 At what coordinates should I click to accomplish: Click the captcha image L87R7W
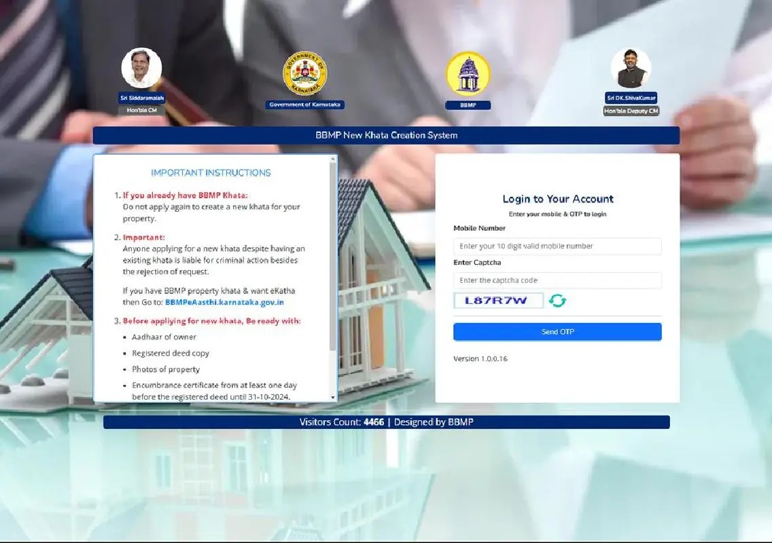(x=498, y=301)
